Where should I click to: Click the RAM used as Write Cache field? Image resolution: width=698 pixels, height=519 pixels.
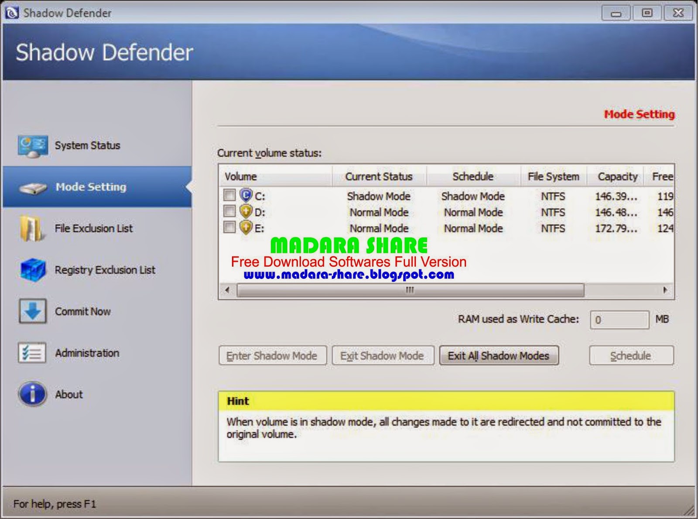pos(619,320)
